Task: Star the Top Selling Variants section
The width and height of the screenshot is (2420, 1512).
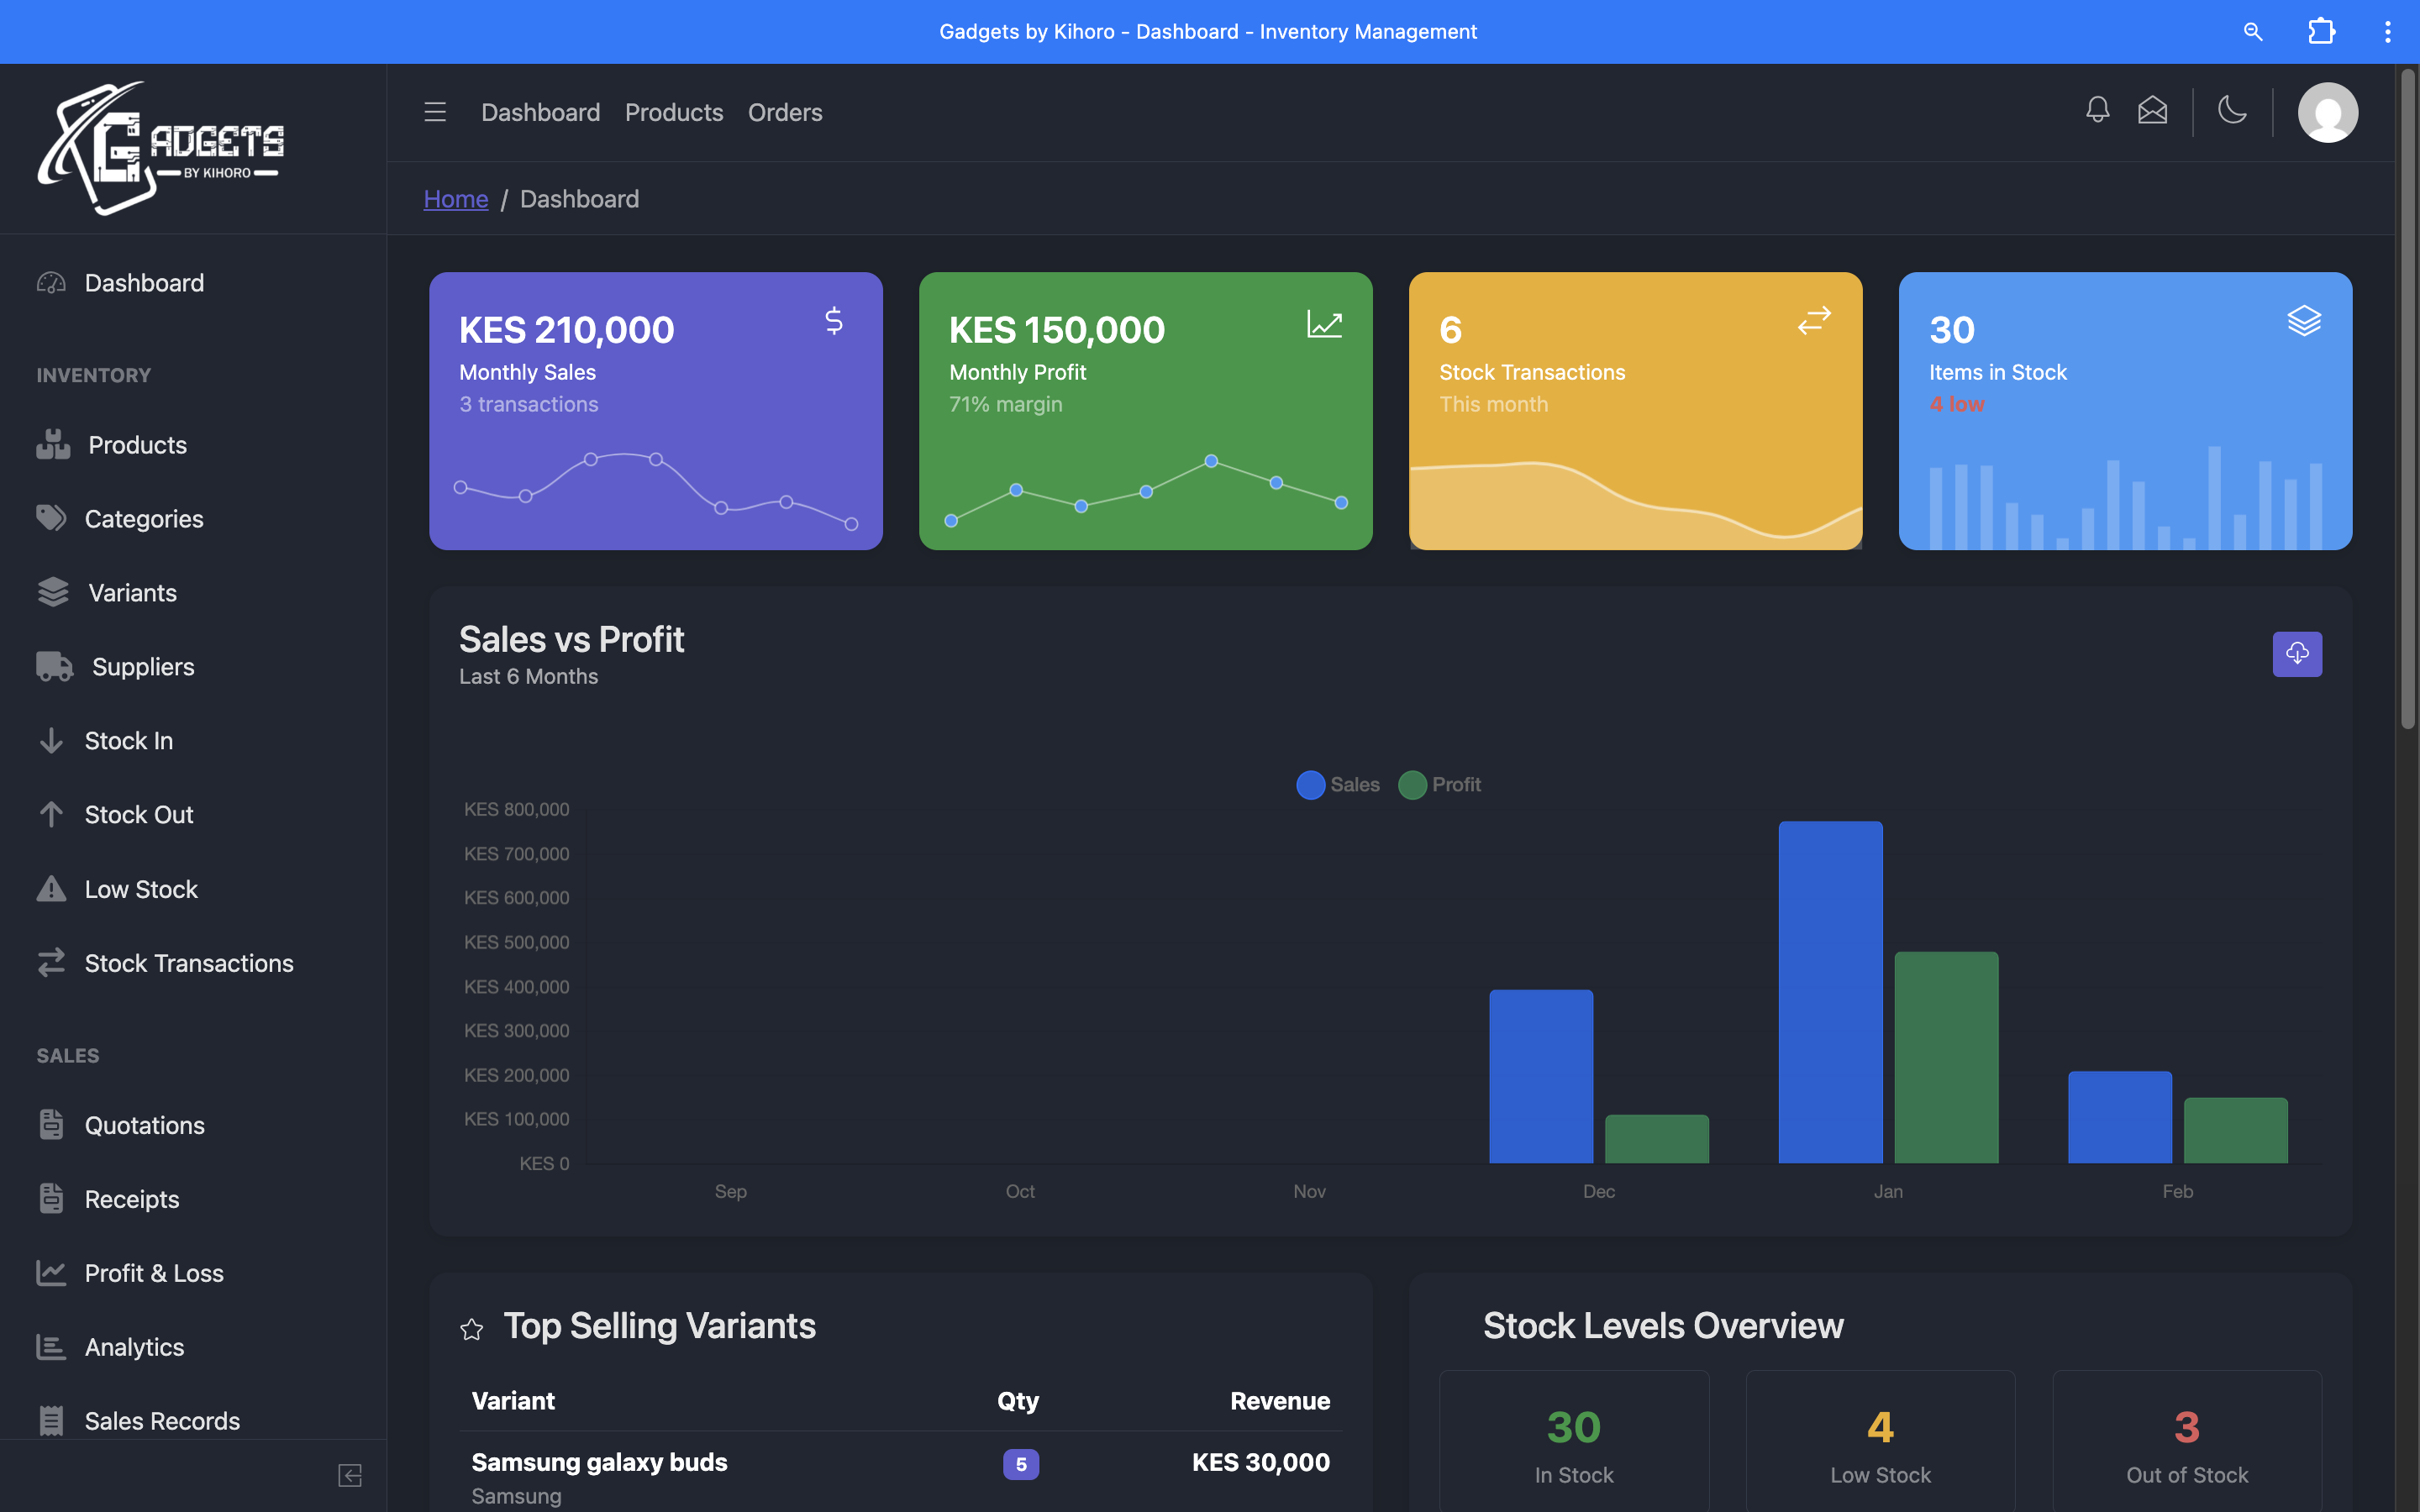Action: coord(472,1329)
